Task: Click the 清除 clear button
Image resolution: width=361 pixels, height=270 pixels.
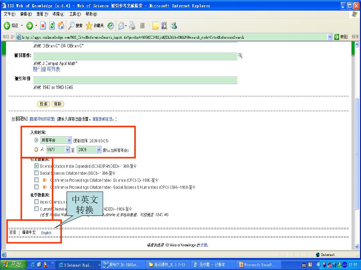Action: (57, 104)
